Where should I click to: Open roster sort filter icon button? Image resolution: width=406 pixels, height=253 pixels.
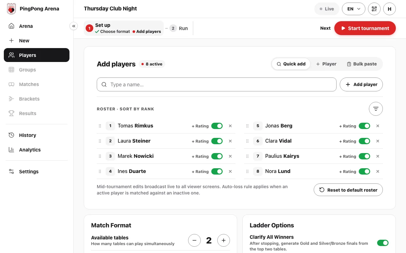click(376, 109)
